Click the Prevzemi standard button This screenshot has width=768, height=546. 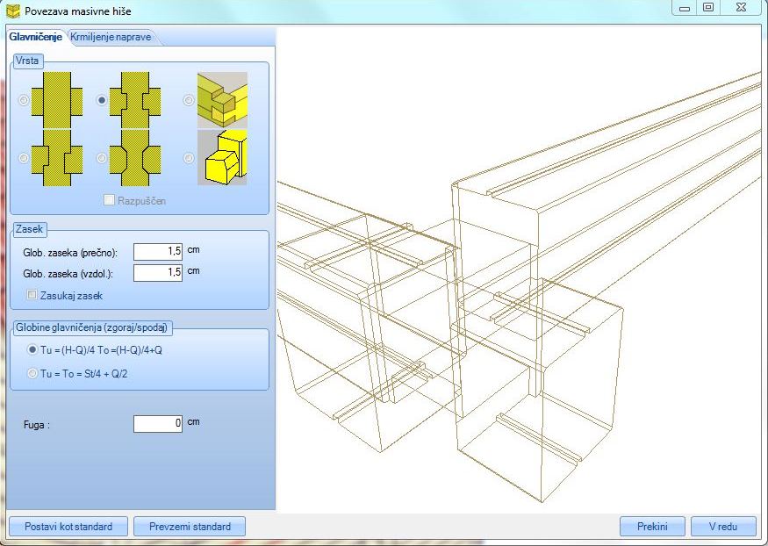[x=190, y=527]
